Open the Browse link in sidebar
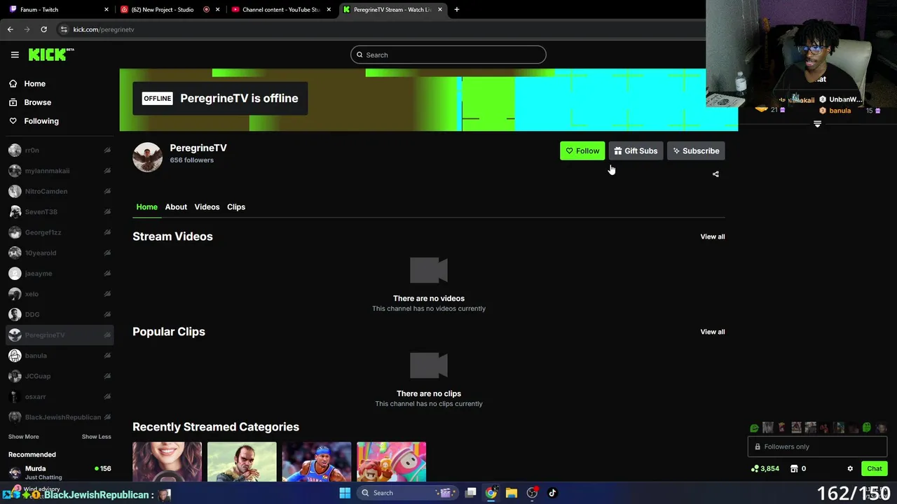This screenshot has width=897, height=504. pyautogui.click(x=38, y=102)
